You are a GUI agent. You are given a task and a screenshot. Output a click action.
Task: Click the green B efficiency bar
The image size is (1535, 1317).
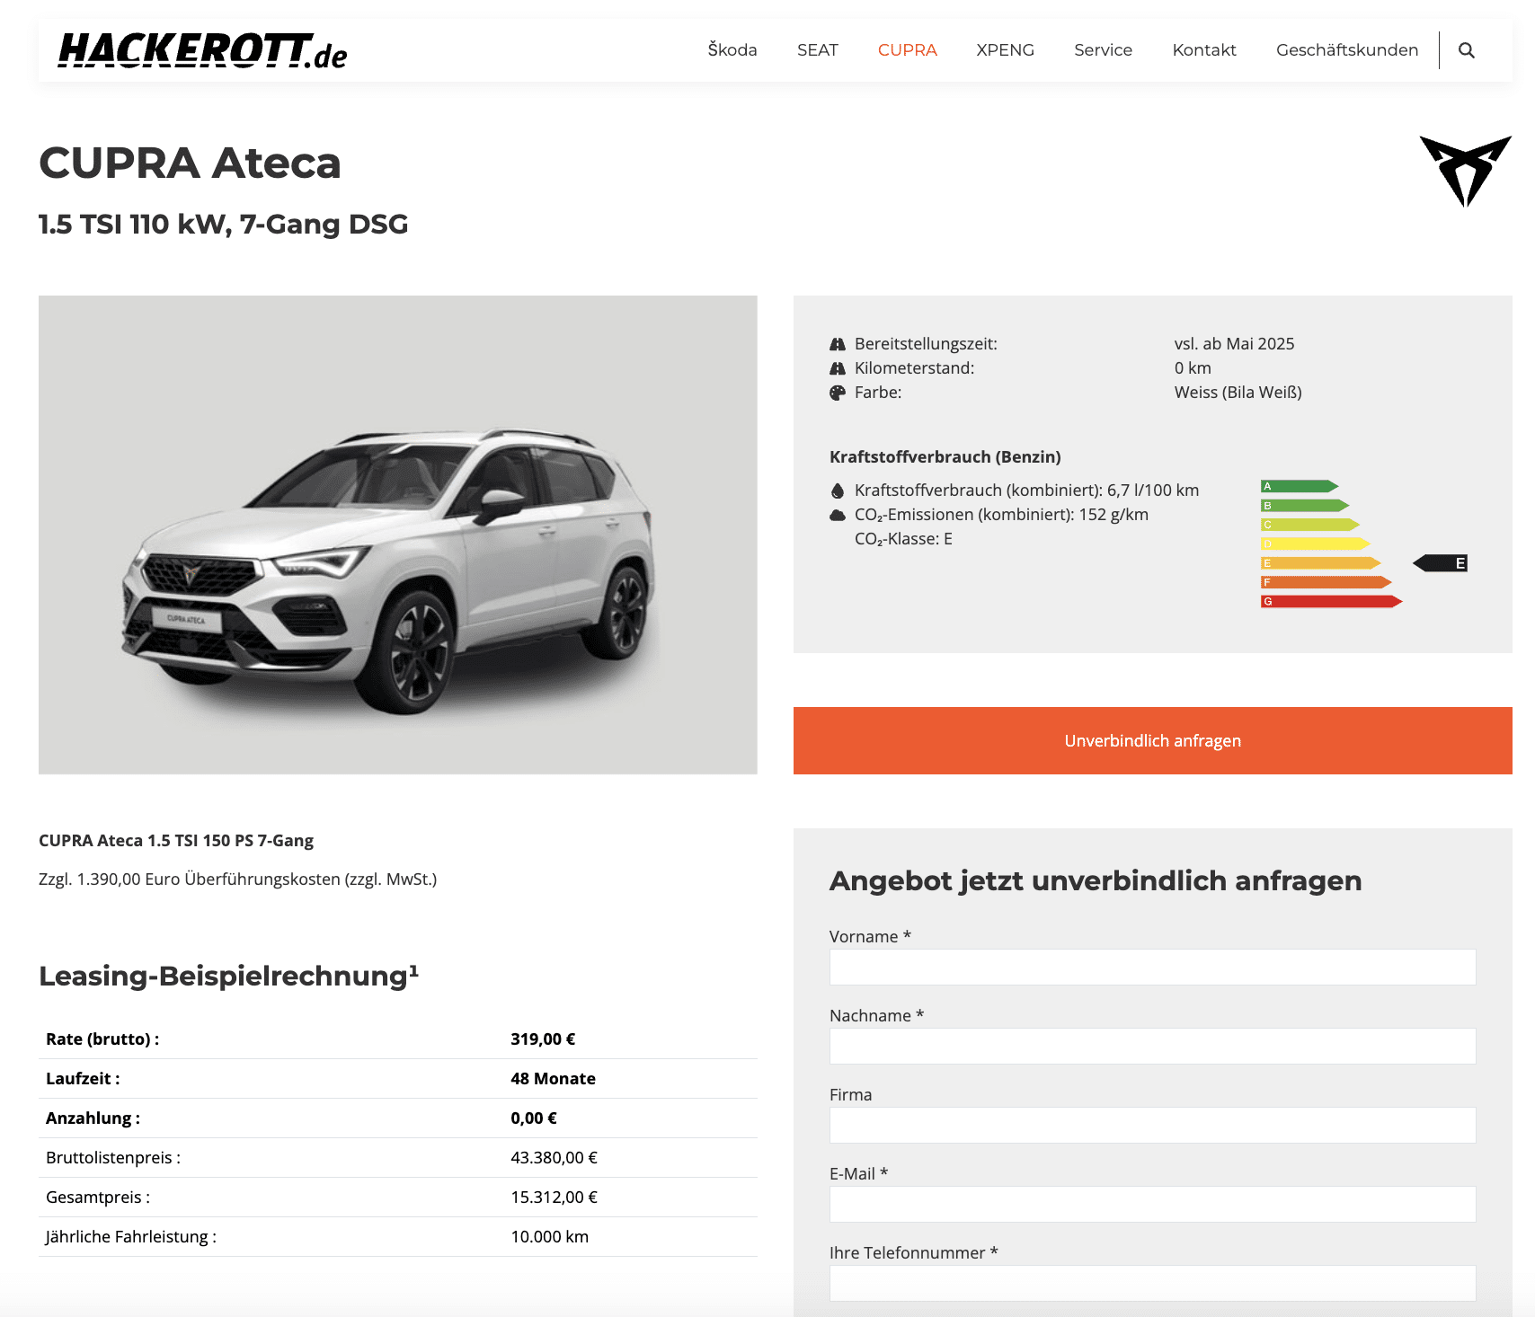pos(1305,506)
